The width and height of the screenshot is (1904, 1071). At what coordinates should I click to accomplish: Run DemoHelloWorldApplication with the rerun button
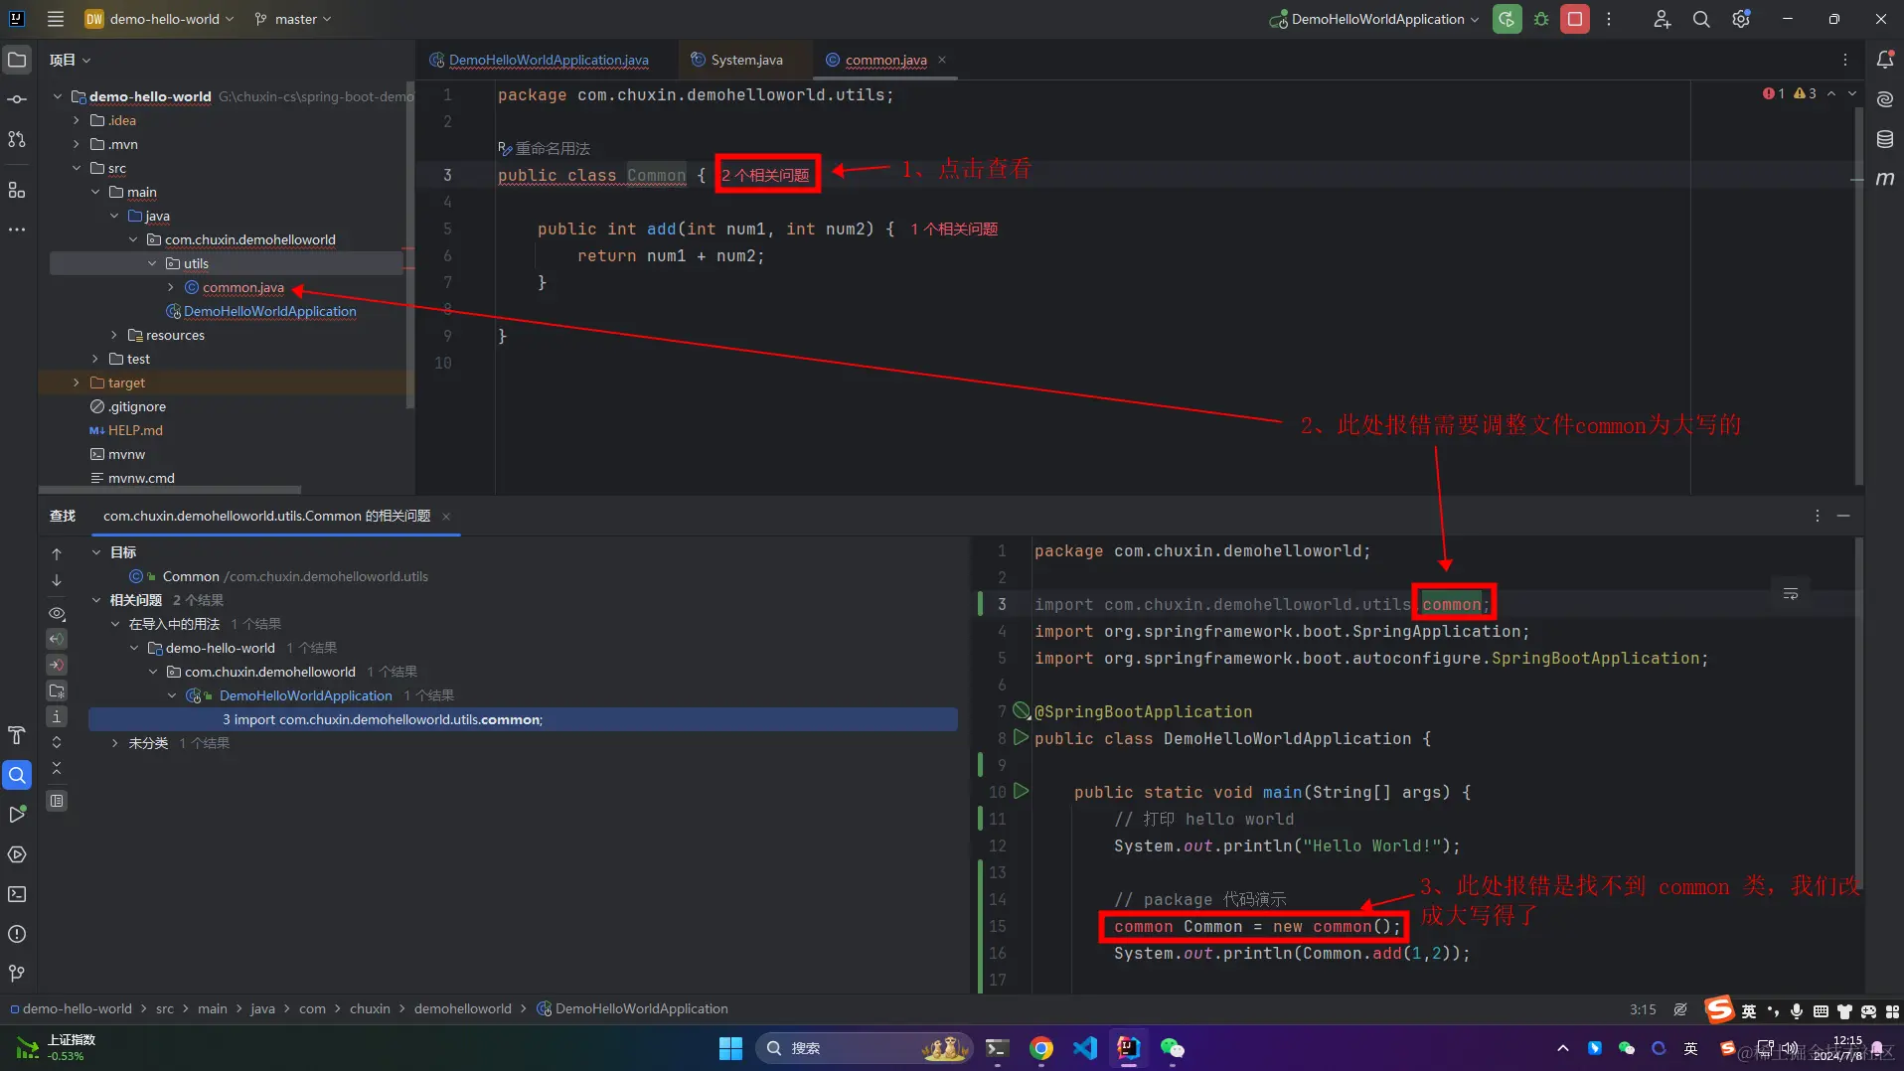point(1507,19)
